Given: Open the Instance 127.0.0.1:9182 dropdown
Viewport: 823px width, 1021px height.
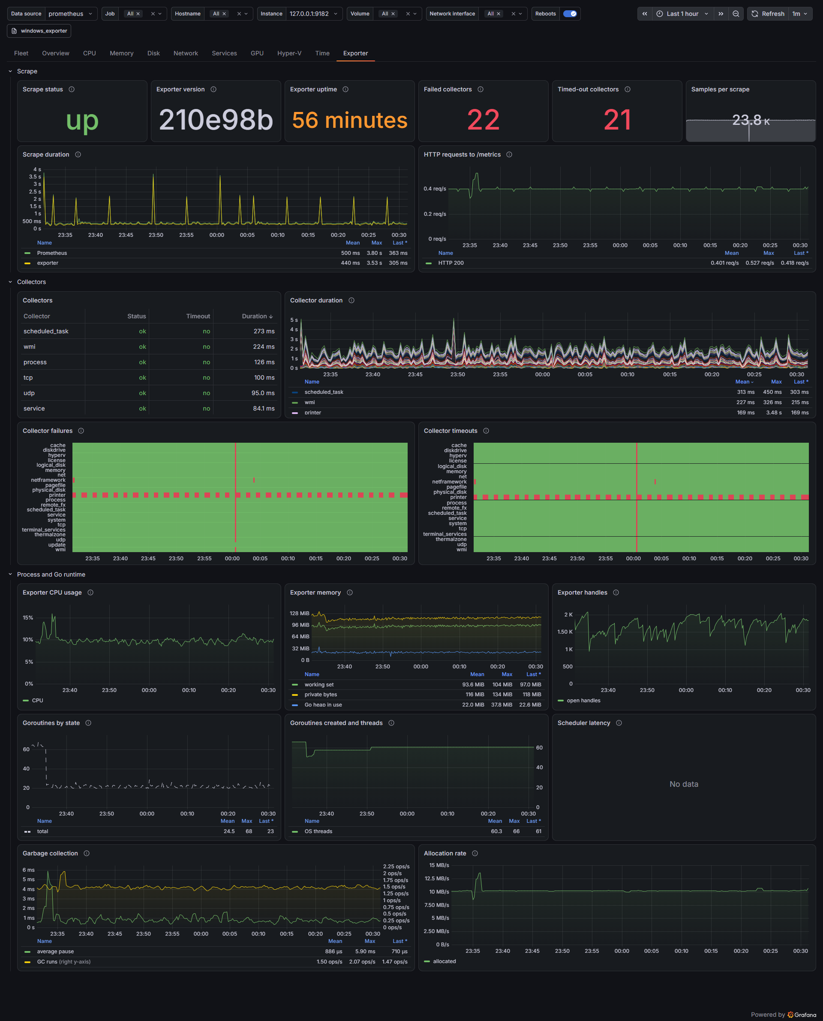Looking at the screenshot, I should click(314, 14).
